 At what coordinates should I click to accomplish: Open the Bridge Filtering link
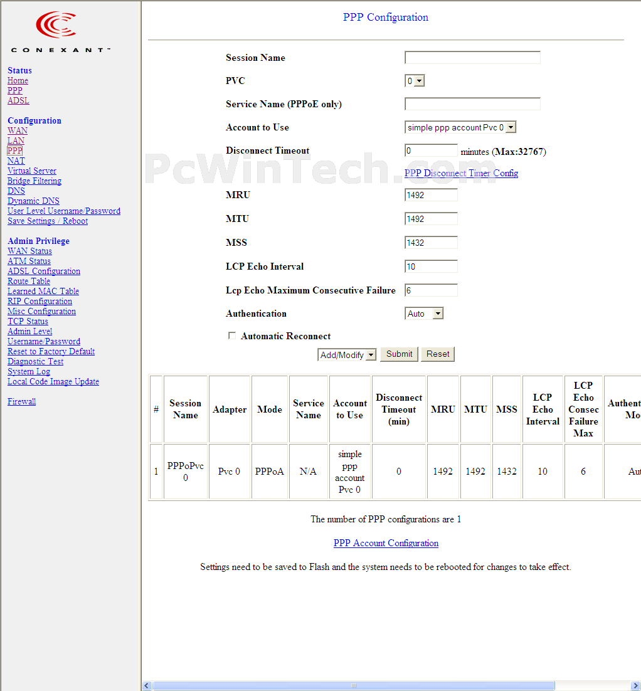tap(34, 181)
